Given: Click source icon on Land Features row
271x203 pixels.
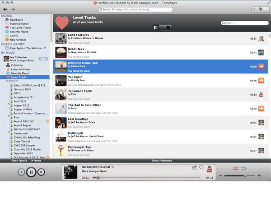Looking at the screenshot, I should 261,38.
